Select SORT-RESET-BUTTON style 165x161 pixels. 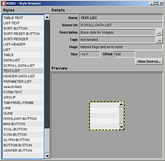click(23, 34)
